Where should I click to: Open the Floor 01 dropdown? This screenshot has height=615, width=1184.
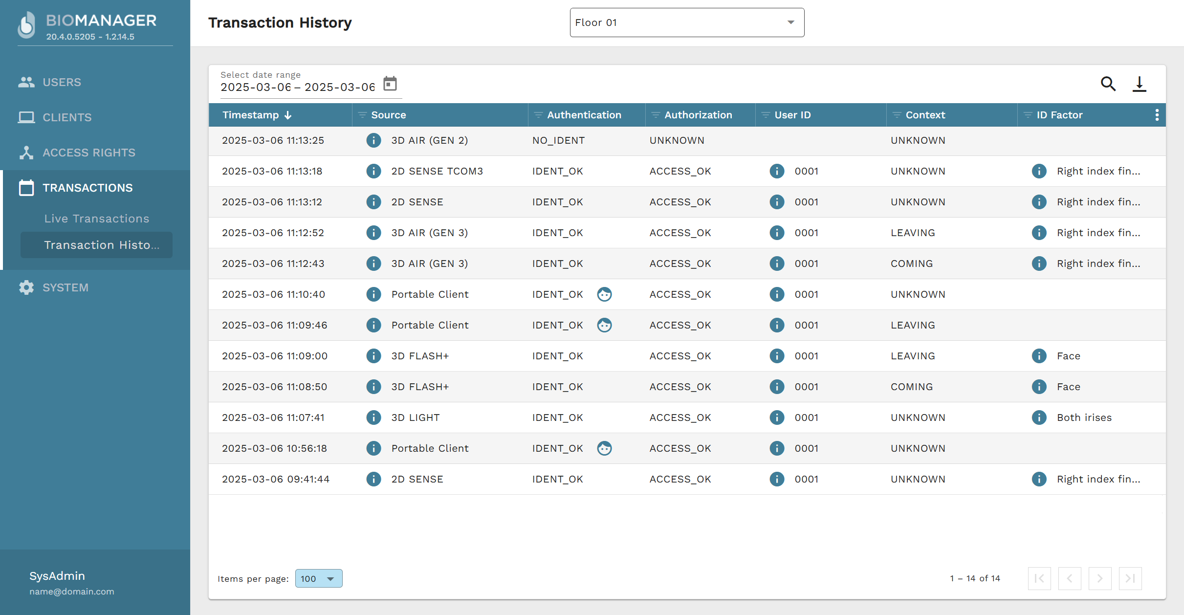(x=686, y=22)
